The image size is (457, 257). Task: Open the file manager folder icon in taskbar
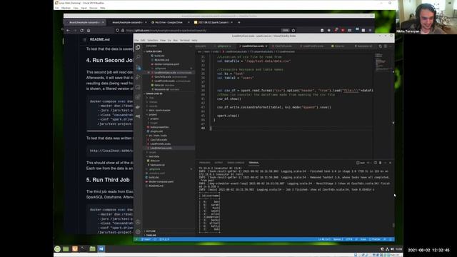pyautogui.click(x=92, y=249)
